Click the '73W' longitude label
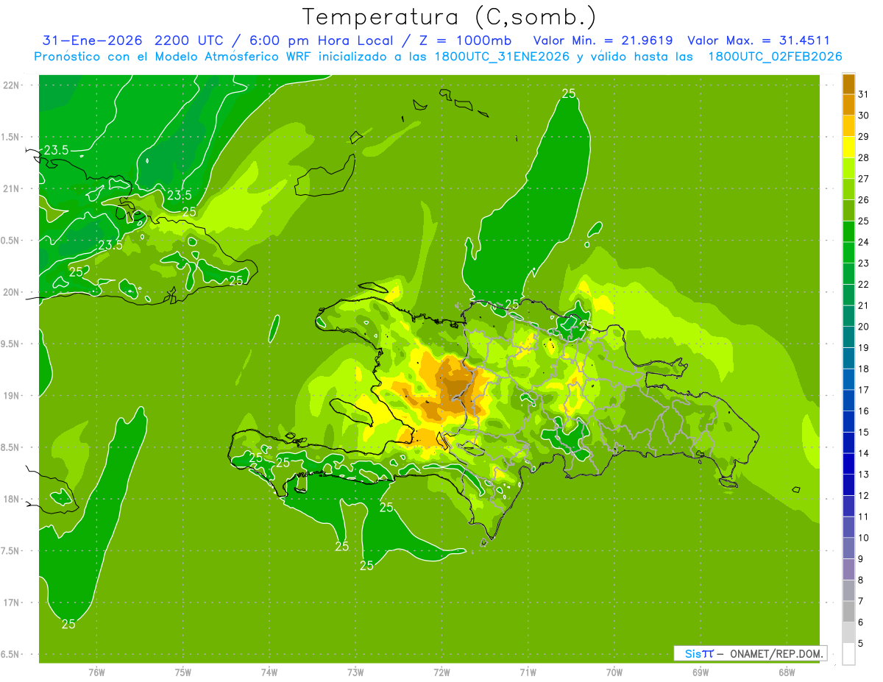This screenshot has height=682, width=883. click(355, 672)
